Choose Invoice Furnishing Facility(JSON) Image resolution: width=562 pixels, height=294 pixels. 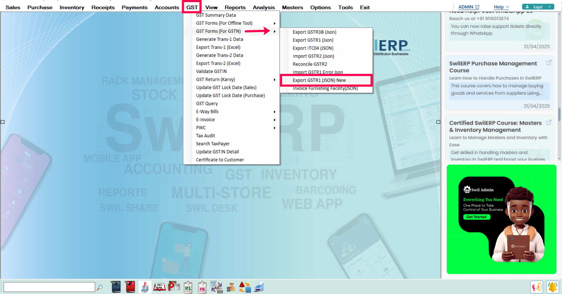(325, 88)
